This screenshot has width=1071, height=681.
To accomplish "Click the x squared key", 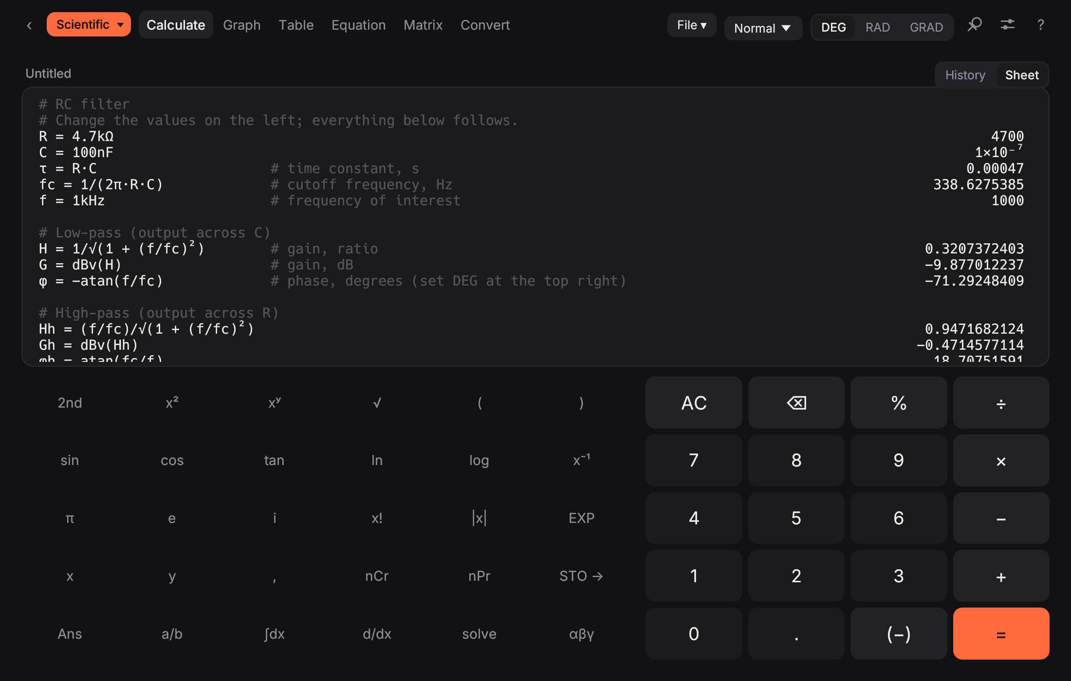I will (x=172, y=403).
